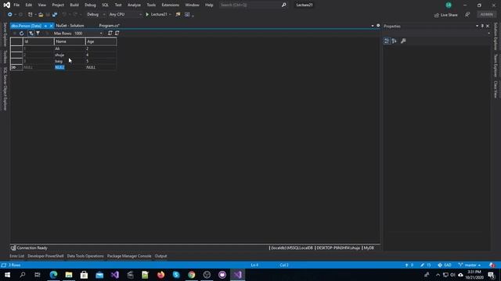This screenshot has width=501, height=281.
Task: Open the Output tab
Action: tap(160, 256)
